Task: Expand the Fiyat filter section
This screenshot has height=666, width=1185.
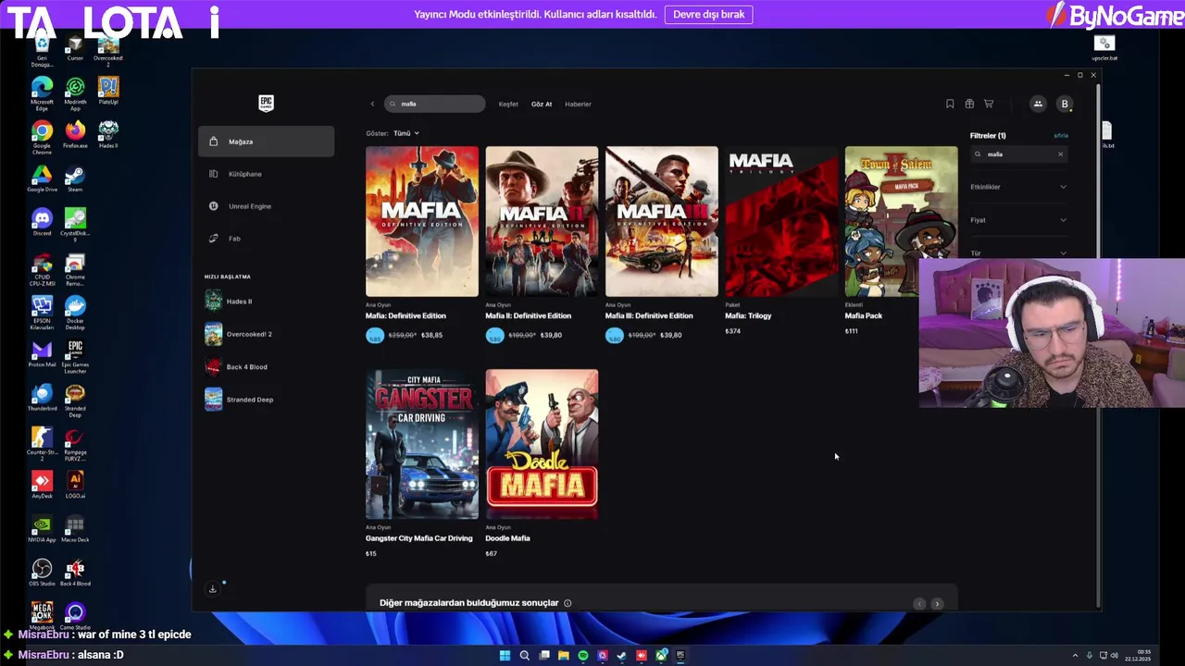Action: (1018, 220)
